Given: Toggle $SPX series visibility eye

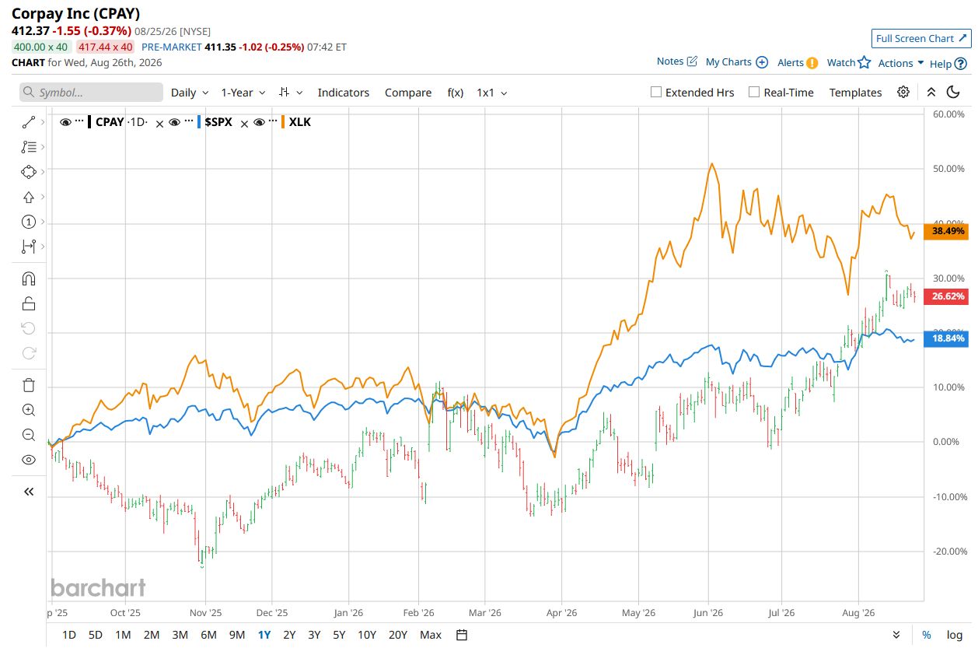Looking at the screenshot, I should coord(175,122).
